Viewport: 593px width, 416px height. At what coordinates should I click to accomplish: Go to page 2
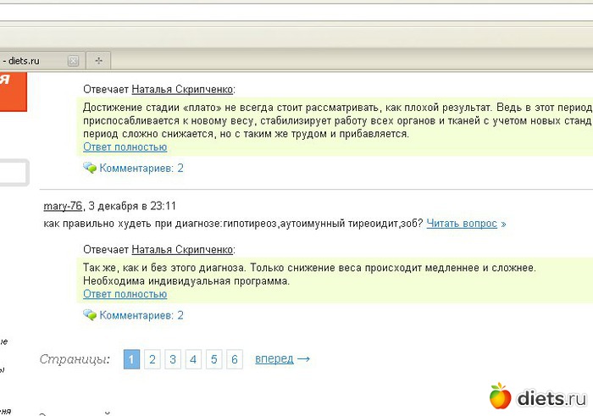pyautogui.click(x=152, y=359)
